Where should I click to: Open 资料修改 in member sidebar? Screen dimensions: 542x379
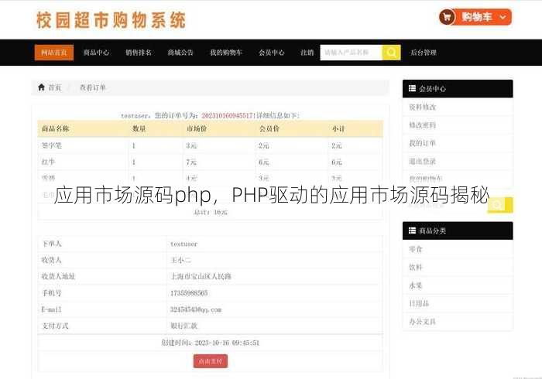[423, 107]
